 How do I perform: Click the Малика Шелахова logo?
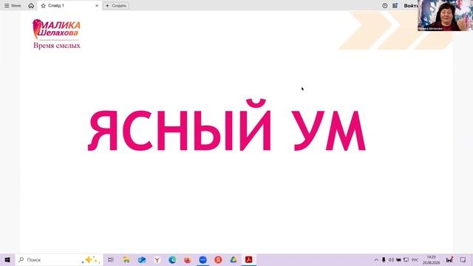click(56, 29)
